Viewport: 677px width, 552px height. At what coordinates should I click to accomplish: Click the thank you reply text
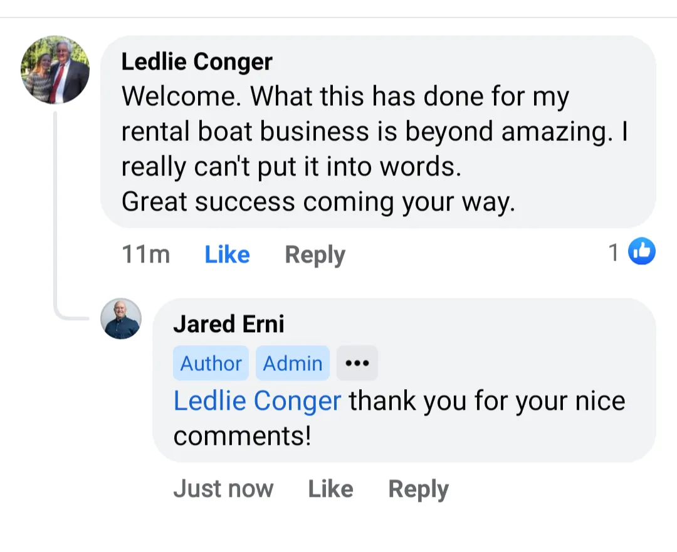[x=399, y=418]
